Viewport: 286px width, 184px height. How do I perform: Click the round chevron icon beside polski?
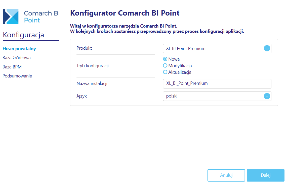tap(267, 96)
